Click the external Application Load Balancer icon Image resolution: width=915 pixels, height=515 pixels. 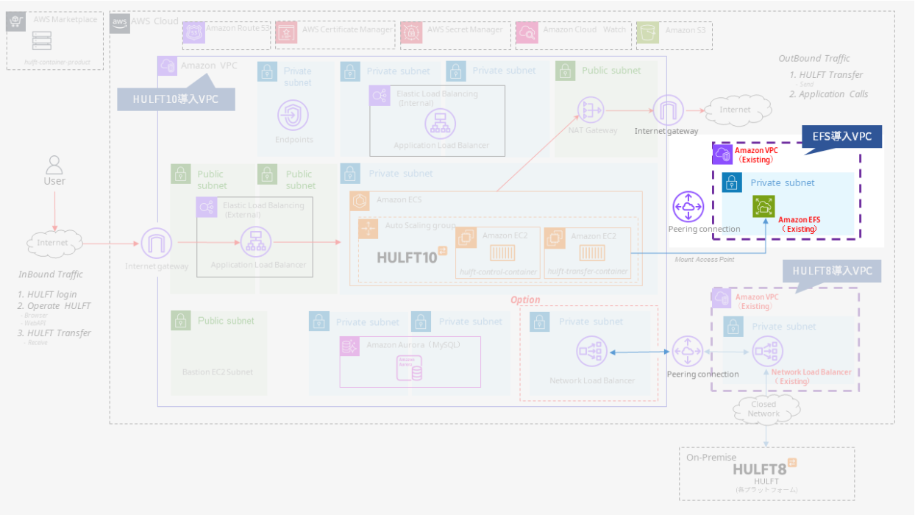(257, 242)
